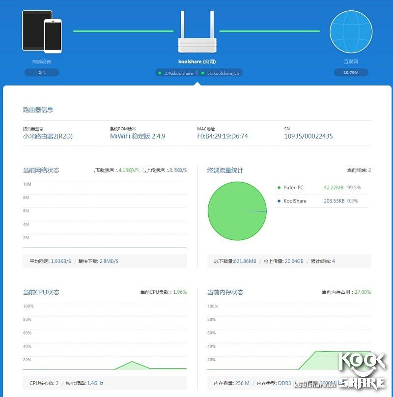Click total upload 20.04GB value

pyautogui.click(x=294, y=261)
